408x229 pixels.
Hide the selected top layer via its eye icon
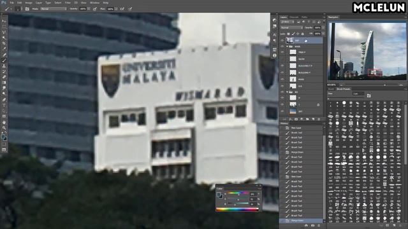click(x=282, y=40)
